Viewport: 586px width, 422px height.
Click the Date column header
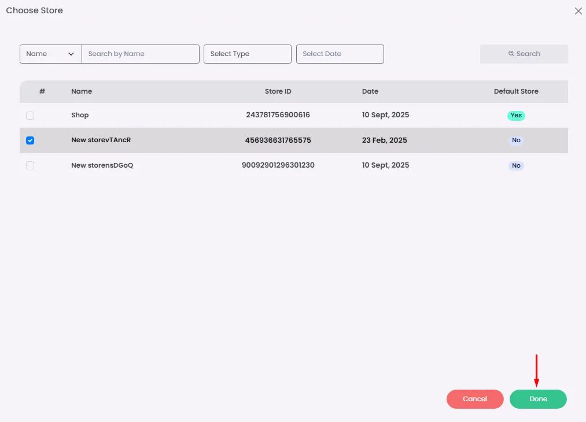point(370,91)
